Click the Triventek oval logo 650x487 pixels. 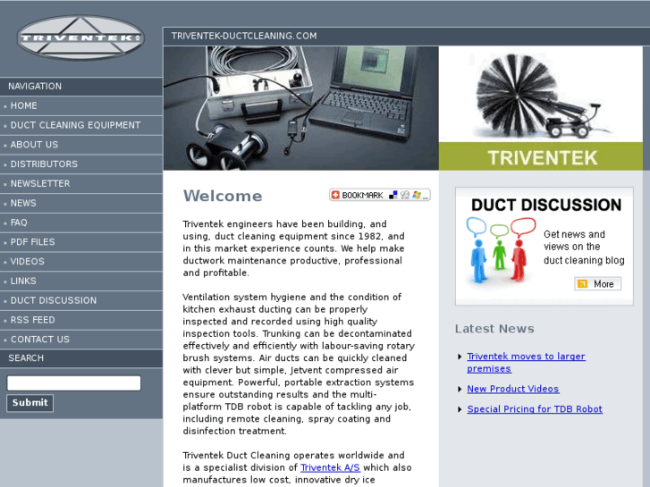80,38
